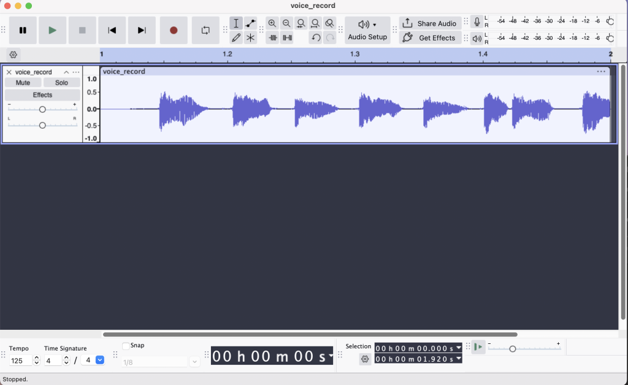Click the Share Audio button
Screen dimensions: 628x385
[x=430, y=23]
